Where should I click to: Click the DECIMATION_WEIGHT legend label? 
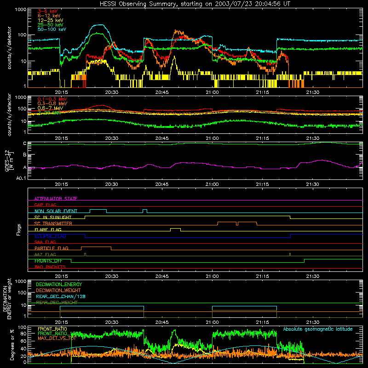(58, 290)
